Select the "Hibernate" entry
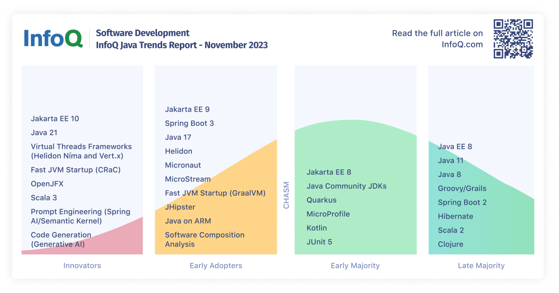 pyautogui.click(x=455, y=216)
